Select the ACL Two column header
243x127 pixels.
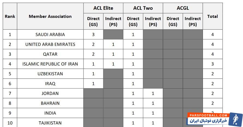pyautogui.click(x=143, y=8)
